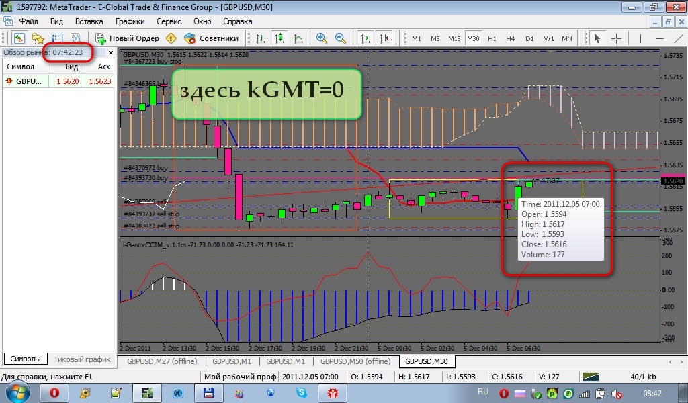688x403 pixels.
Task: Select the GBPUSD,M30 chart tab
Action: point(427,361)
